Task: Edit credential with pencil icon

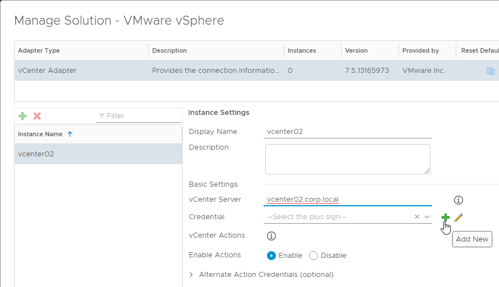Action: (x=459, y=217)
